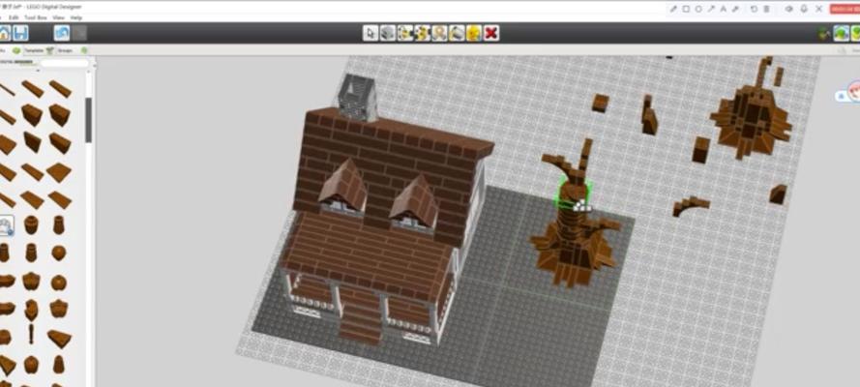
Task: Open the Edit menu
Action: pyautogui.click(x=14, y=17)
